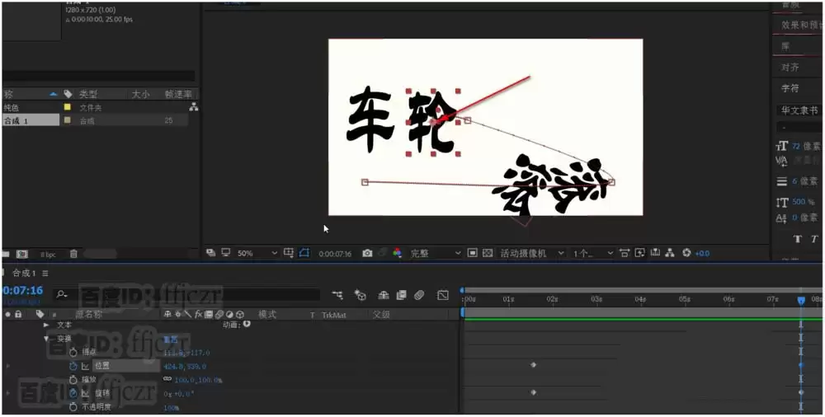
Task: Open the 华文隶书 font dropdown
Action: 799,110
